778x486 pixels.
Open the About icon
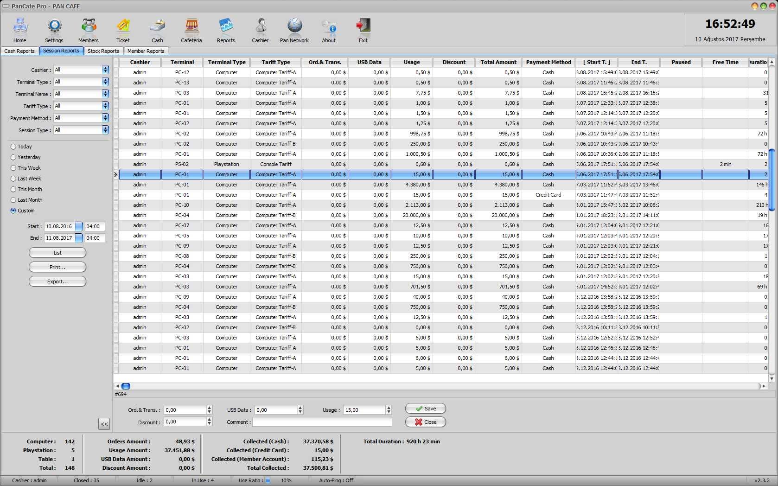coord(329,31)
